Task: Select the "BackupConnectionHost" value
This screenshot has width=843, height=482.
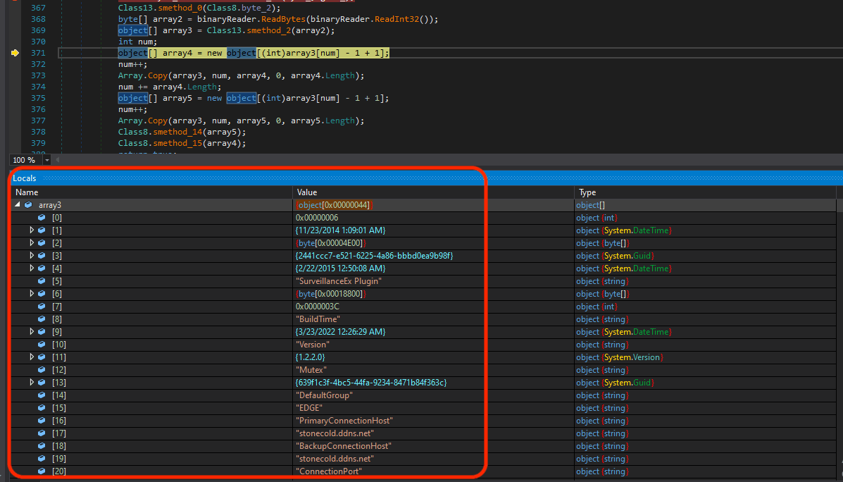Action: (343, 446)
